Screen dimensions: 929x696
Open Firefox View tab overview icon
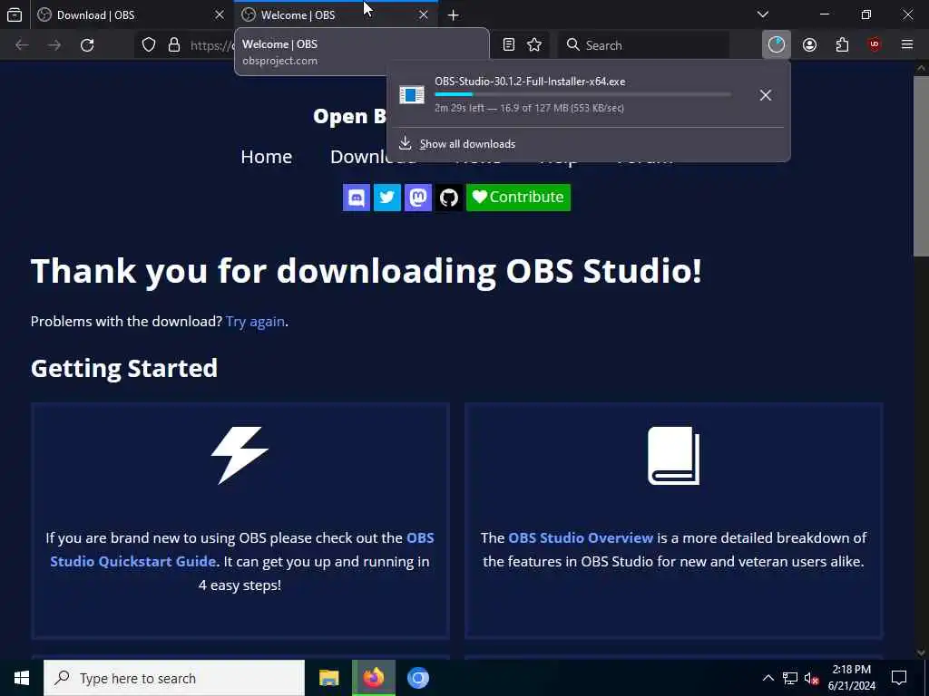click(x=15, y=14)
